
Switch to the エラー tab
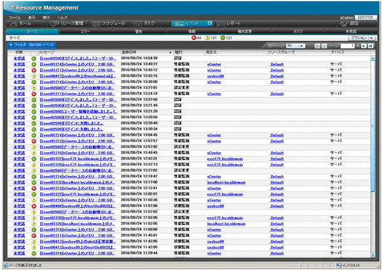pyautogui.click(x=85, y=31)
